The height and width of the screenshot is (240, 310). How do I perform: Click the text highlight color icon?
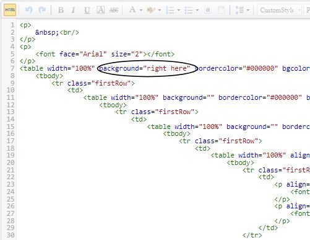pyautogui.click(x=151, y=9)
